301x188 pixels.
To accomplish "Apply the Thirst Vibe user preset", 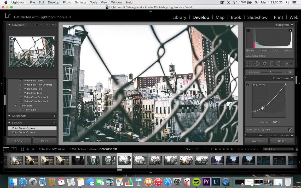I will click(x=30, y=110).
